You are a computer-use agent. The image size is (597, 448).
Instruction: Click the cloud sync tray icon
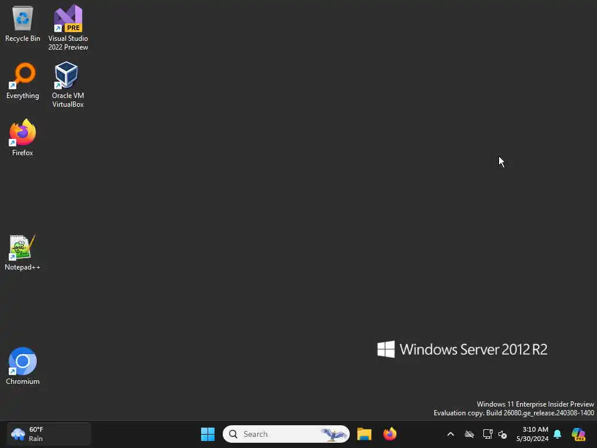click(x=469, y=434)
